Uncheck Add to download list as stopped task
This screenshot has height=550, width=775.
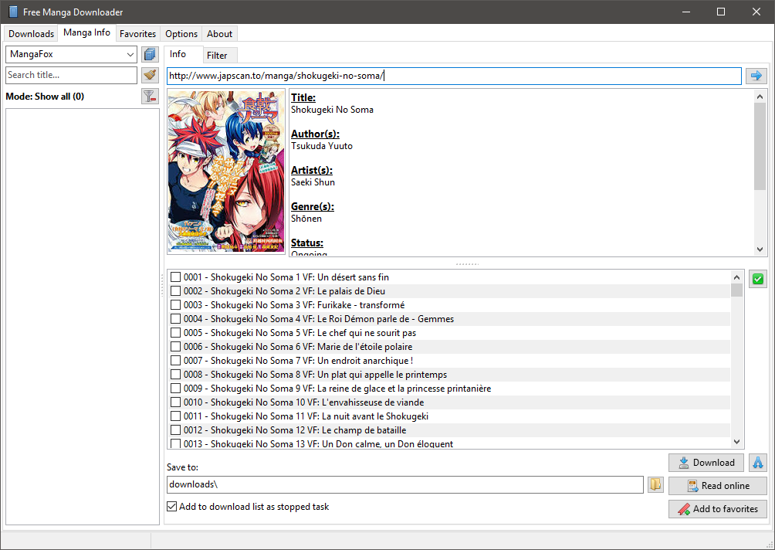pos(172,507)
